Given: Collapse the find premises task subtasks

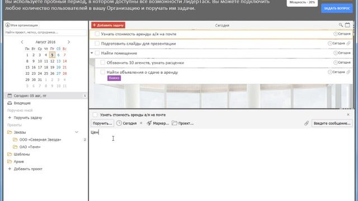Looking at the screenshot, I should pyautogui.click(x=92, y=53).
